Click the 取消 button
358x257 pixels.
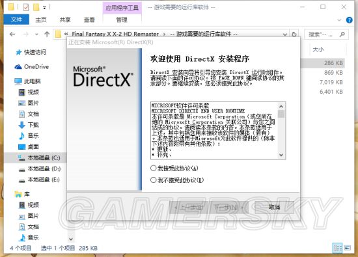coord(274,207)
